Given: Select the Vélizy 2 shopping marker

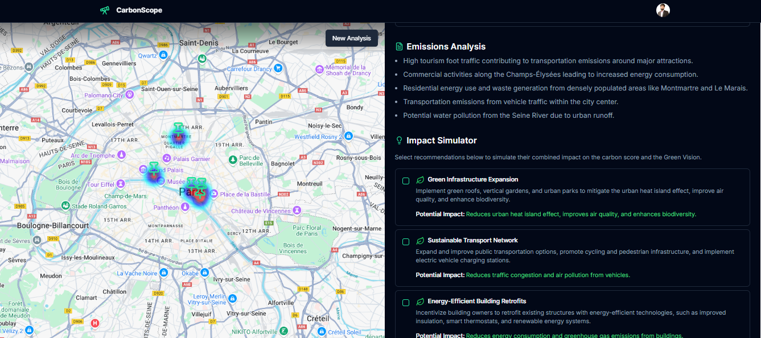Looking at the screenshot, I should pyautogui.click(x=29, y=330).
